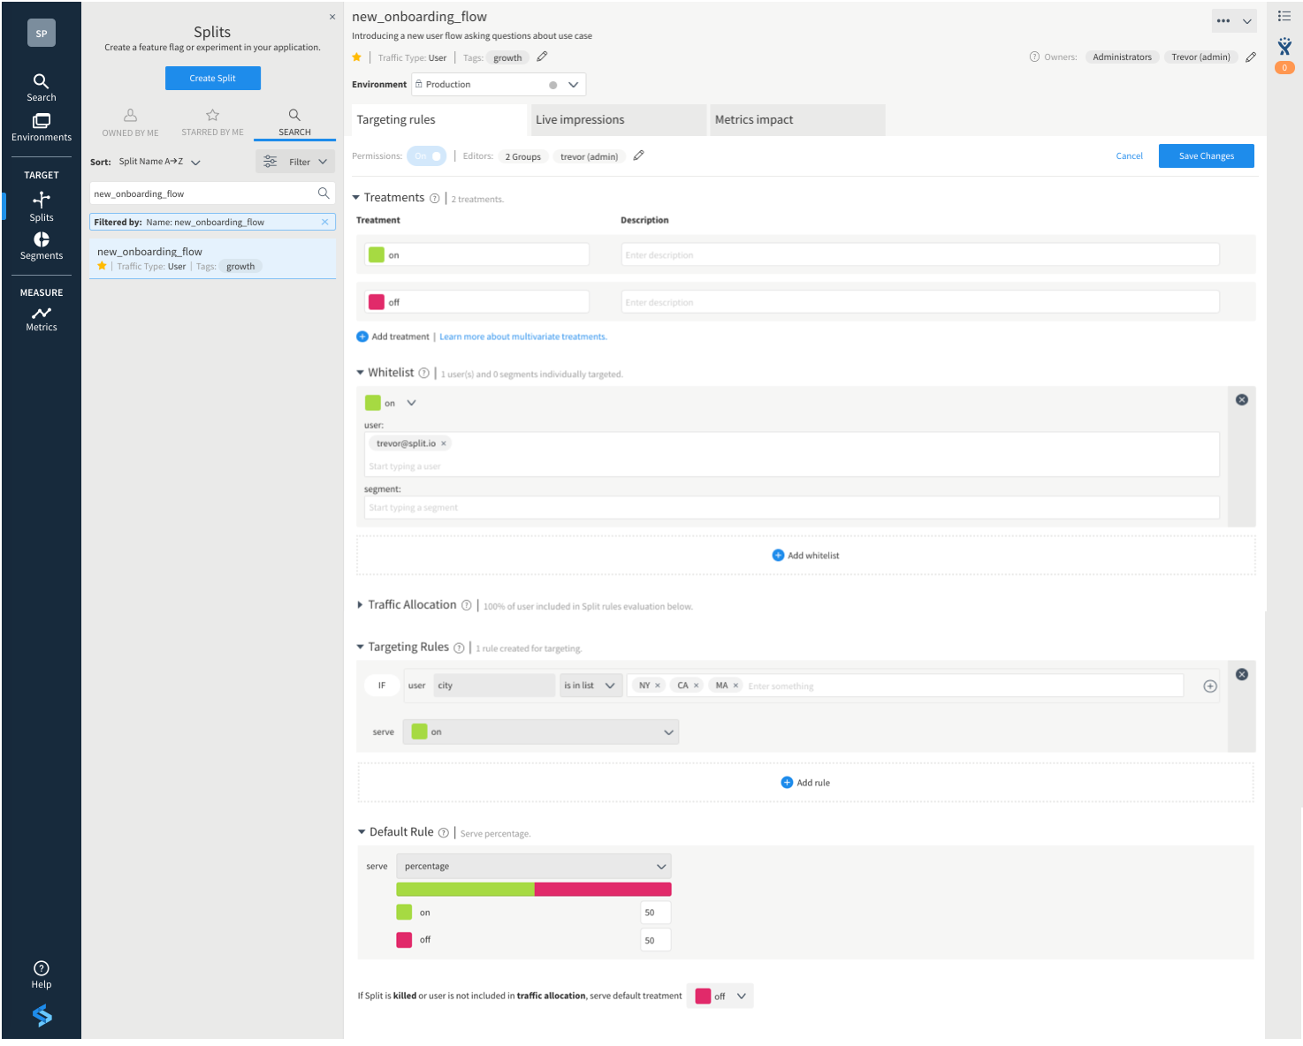Remove the NY city tag
Screen dimensions: 1303x1046
658,686
